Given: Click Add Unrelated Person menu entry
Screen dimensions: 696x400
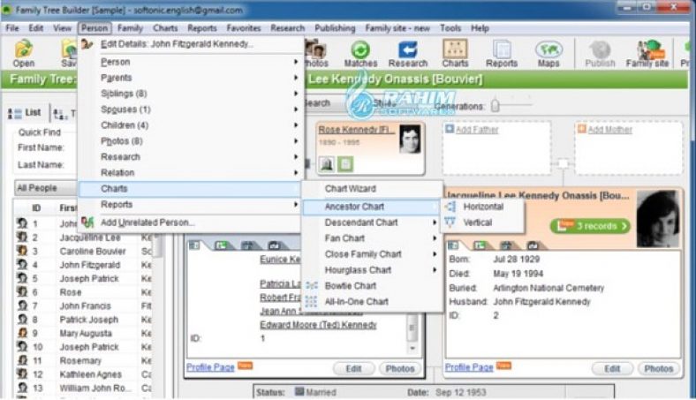Looking at the screenshot, I should click(x=148, y=223).
